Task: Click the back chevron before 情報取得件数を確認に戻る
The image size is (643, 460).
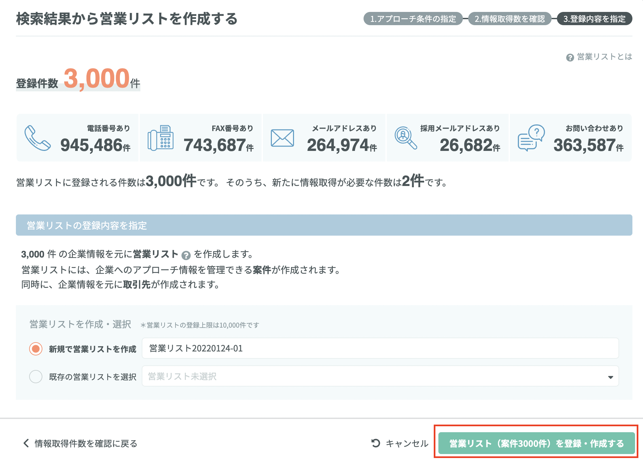Action: pos(26,443)
